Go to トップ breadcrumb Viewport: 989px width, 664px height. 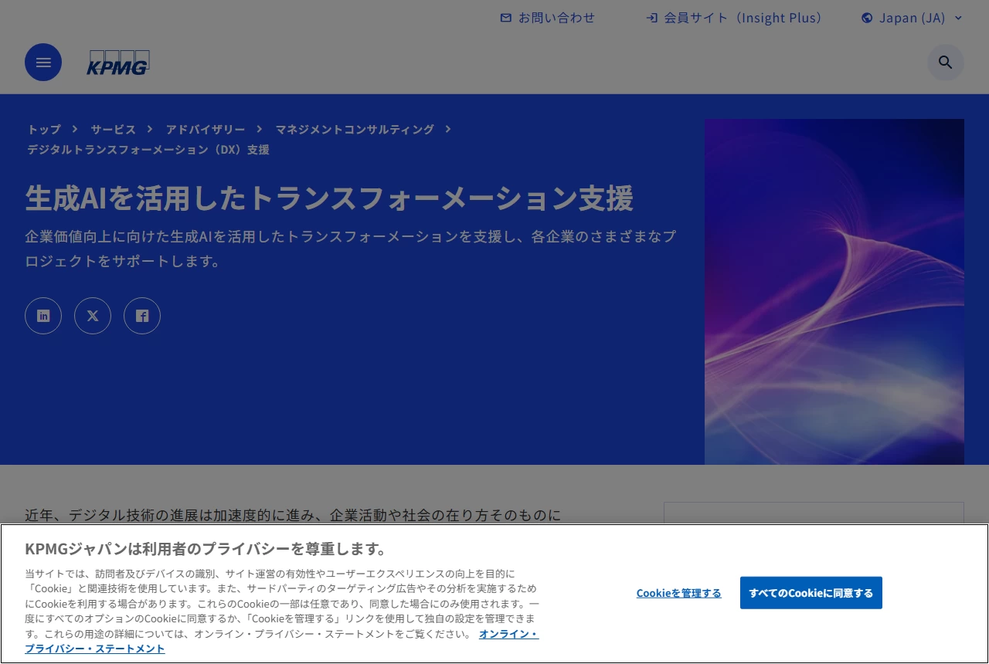[x=44, y=129]
